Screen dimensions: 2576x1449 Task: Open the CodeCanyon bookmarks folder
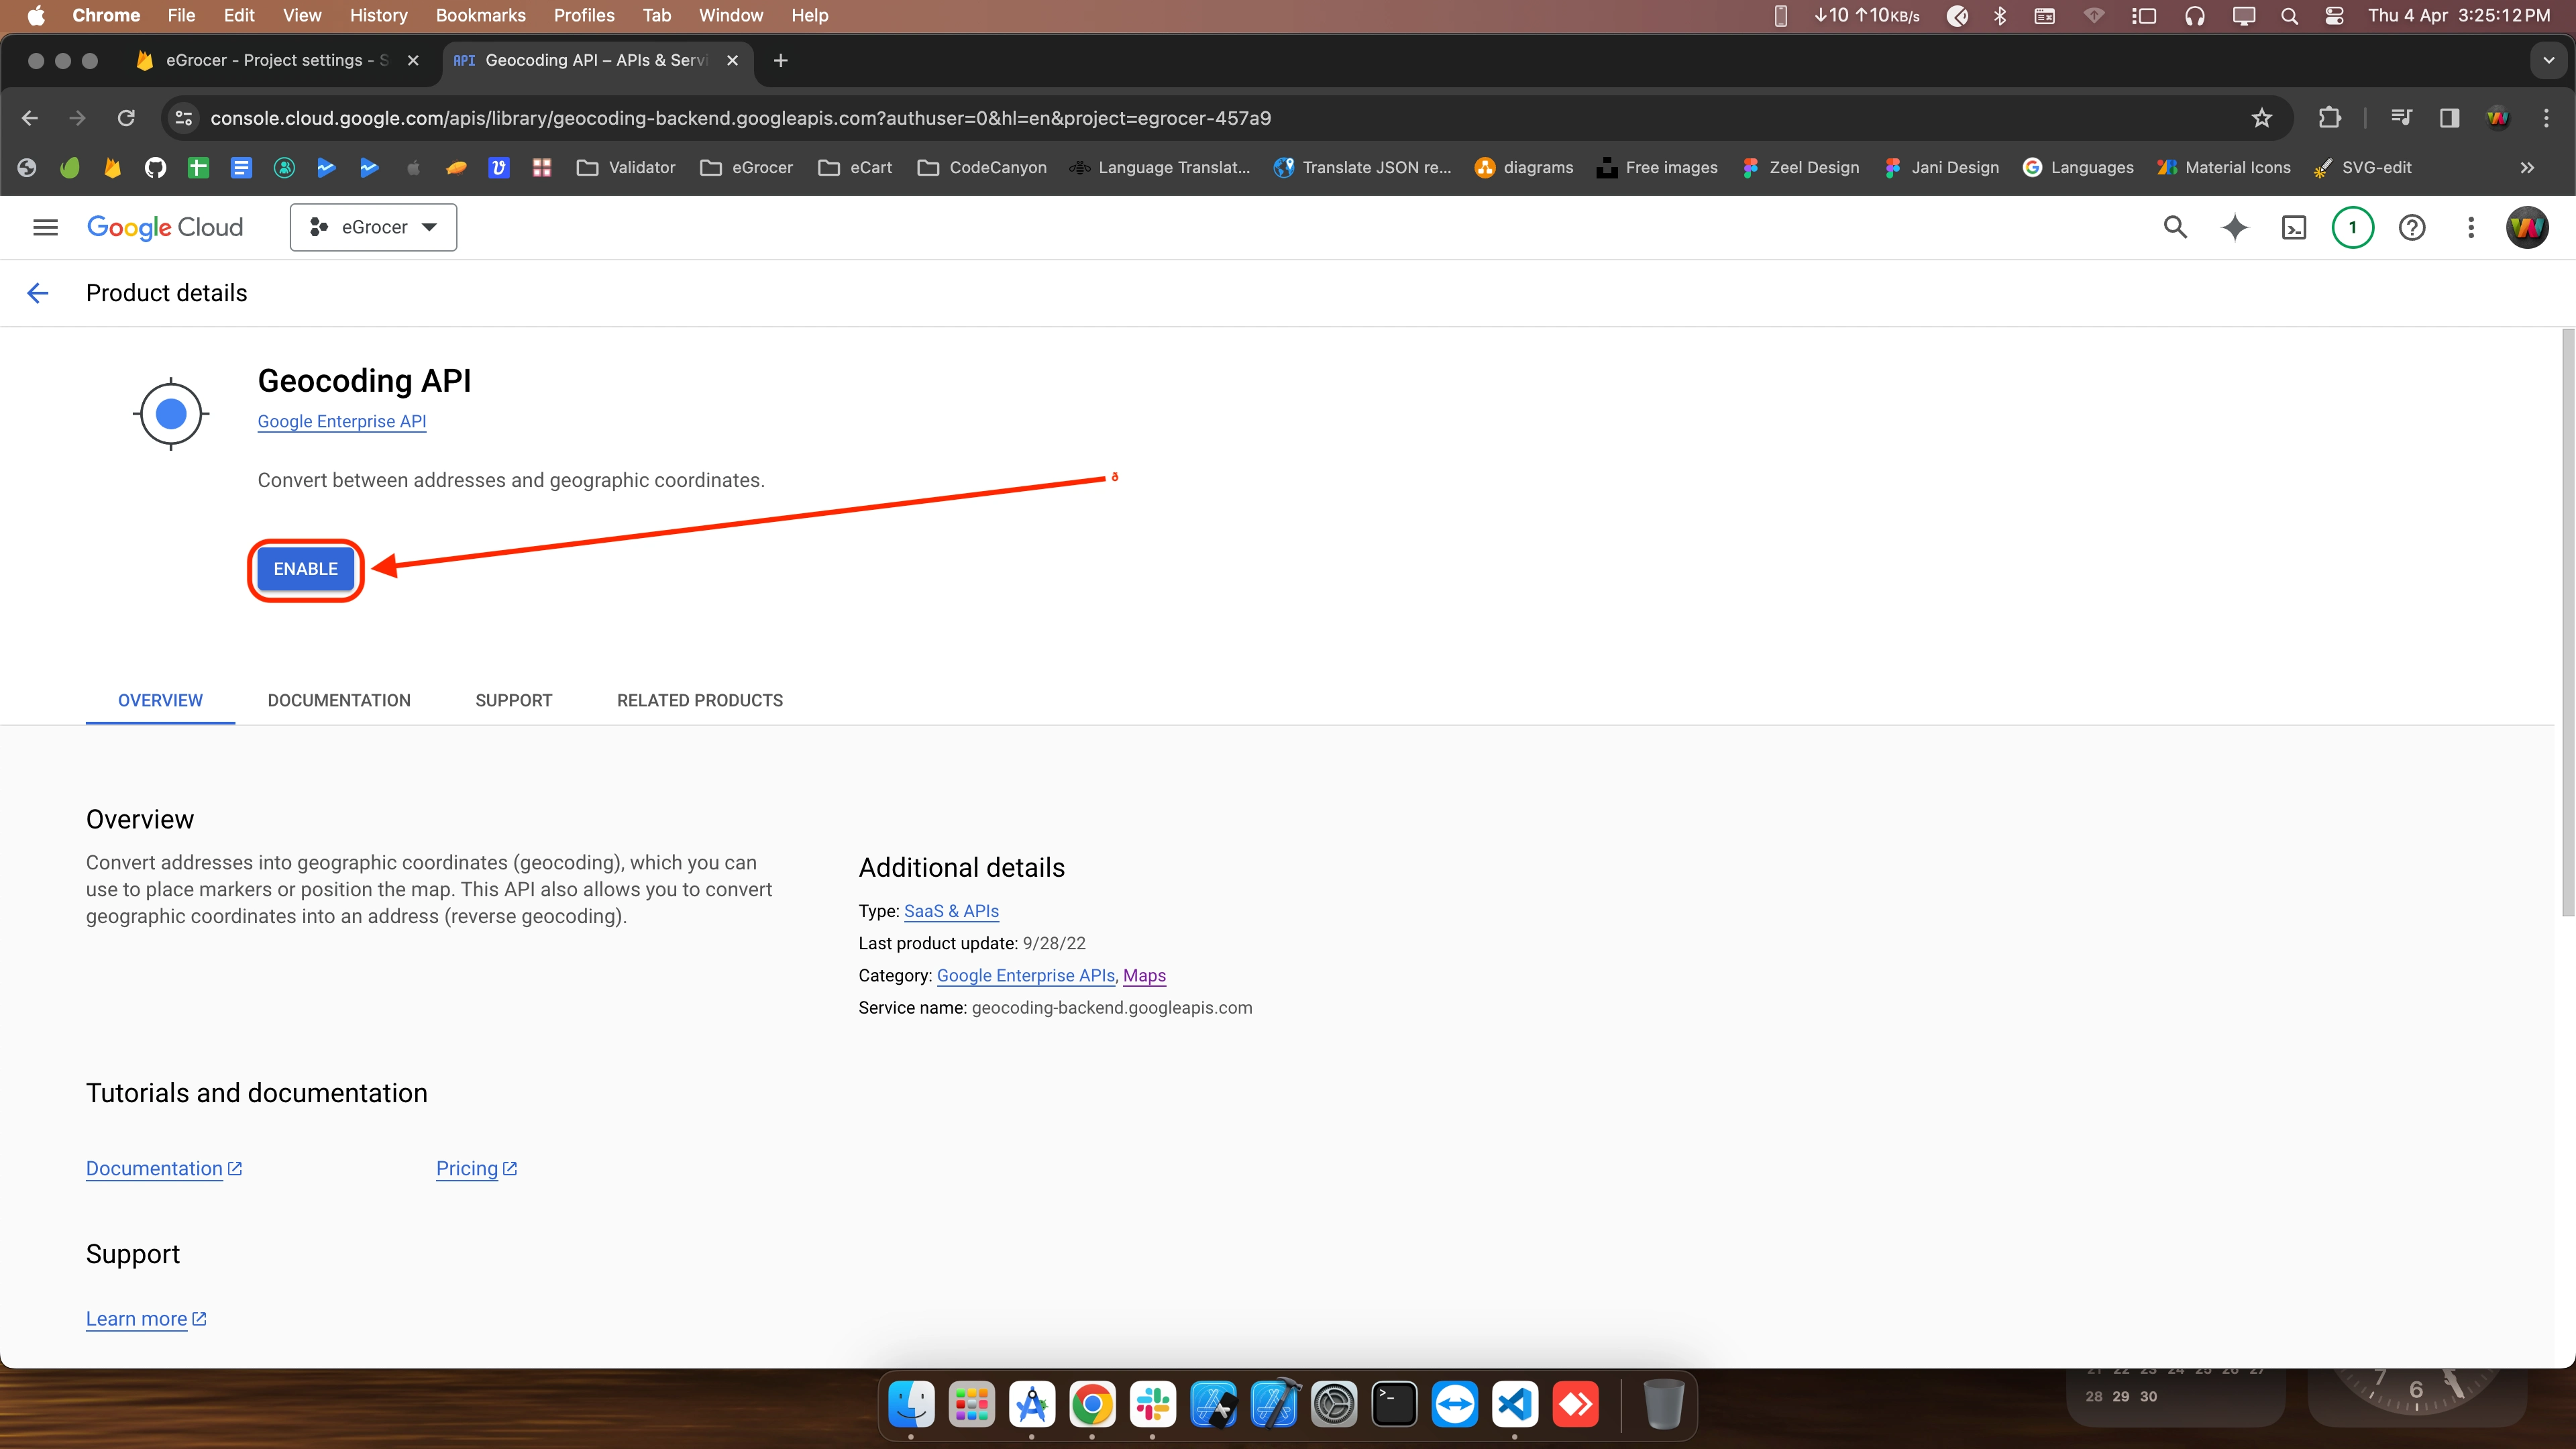point(982,168)
